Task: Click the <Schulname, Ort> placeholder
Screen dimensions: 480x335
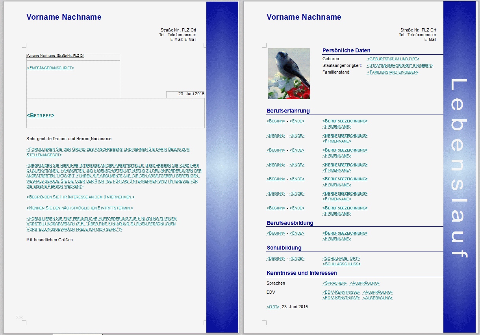Action: coord(341,258)
